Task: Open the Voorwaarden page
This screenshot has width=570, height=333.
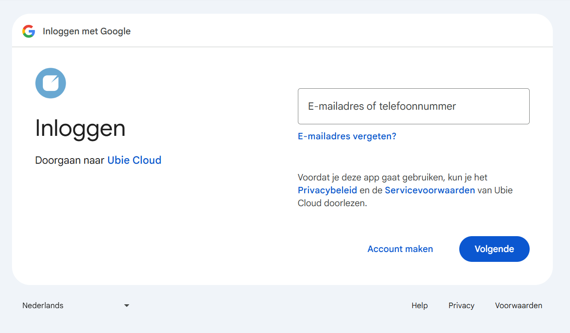Action: point(518,305)
